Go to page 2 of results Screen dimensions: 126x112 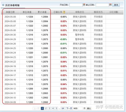click(x=46, y=108)
